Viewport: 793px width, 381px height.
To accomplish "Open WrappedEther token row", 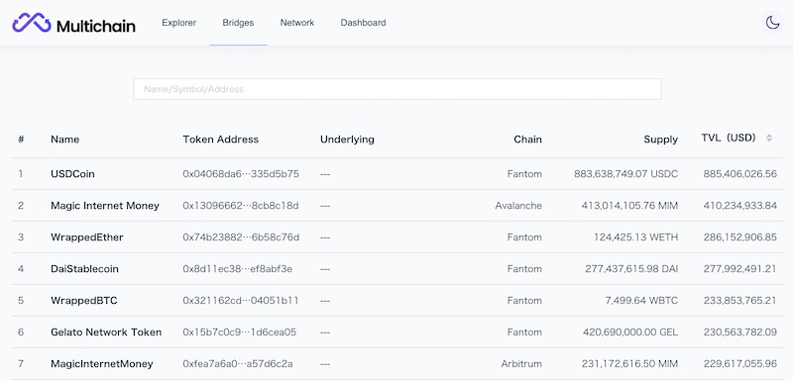I will point(397,238).
